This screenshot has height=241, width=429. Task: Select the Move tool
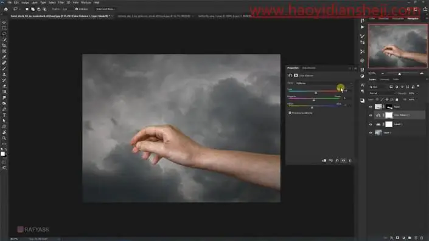point(4,22)
